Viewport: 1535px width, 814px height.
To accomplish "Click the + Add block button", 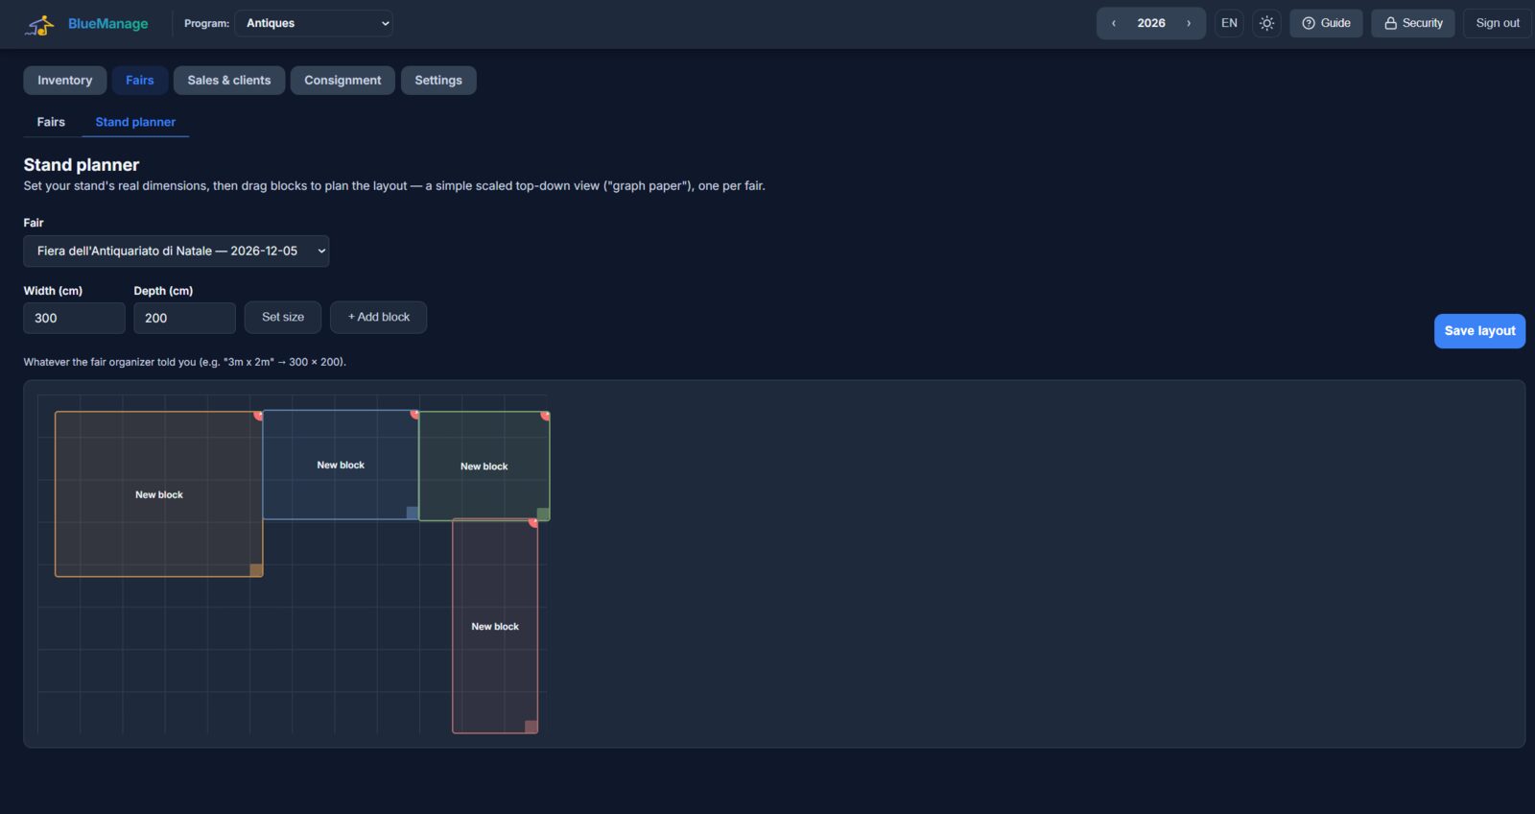I will tap(379, 317).
